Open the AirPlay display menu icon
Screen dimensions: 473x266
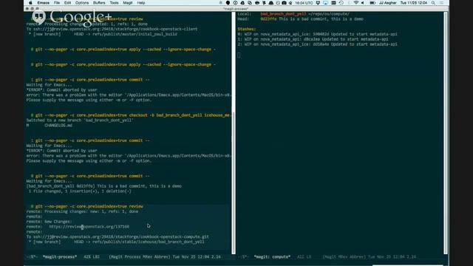pos(325,3)
